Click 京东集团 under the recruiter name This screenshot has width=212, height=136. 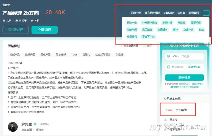coord(26,130)
